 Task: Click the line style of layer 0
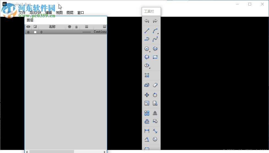click(x=87, y=32)
